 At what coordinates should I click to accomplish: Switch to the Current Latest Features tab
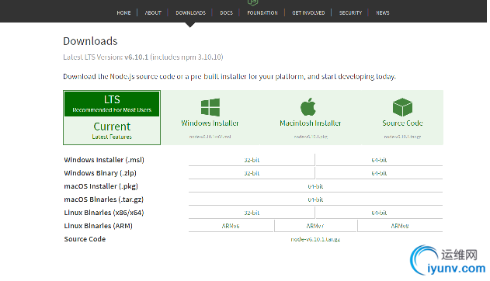click(x=112, y=130)
